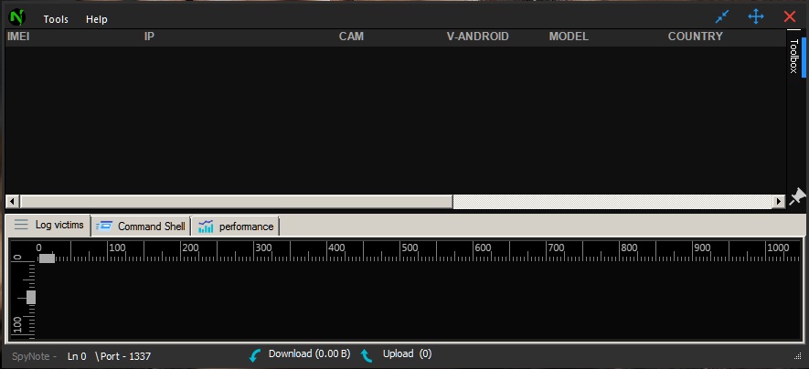The height and width of the screenshot is (369, 809).
Task: Open the Tools menu
Action: (x=56, y=19)
